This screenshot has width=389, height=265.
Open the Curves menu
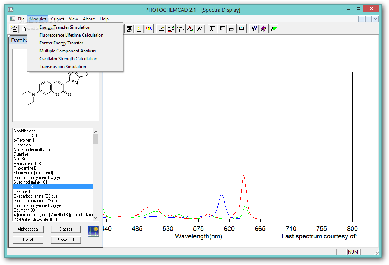[57, 19]
